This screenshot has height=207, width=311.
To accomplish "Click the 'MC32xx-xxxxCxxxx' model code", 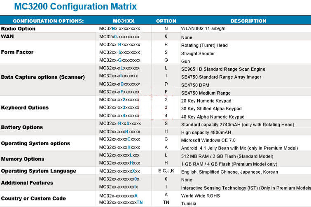I will click(119, 139).
